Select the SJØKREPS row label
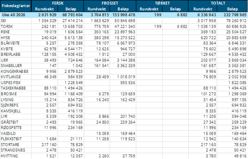The height and width of the screenshot is (159, 248). tap(10, 105)
